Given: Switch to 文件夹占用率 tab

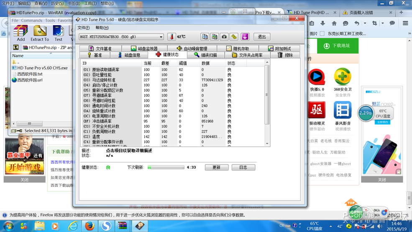Looking at the screenshot, I should point(247,55).
